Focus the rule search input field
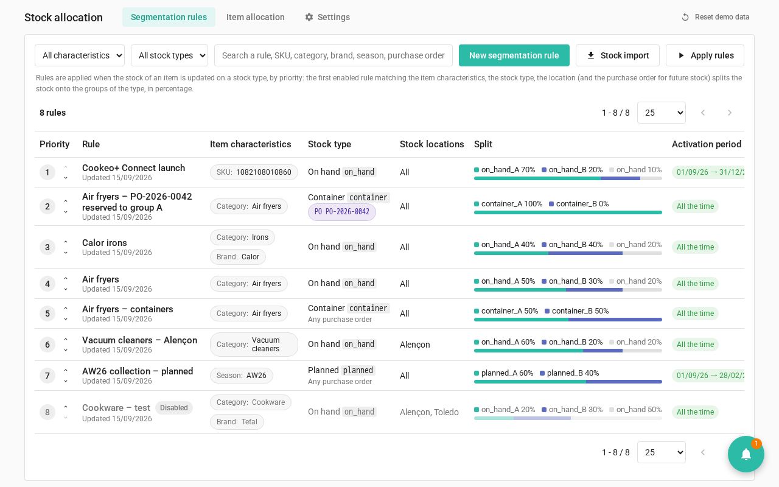The height and width of the screenshot is (487, 779). coord(334,55)
